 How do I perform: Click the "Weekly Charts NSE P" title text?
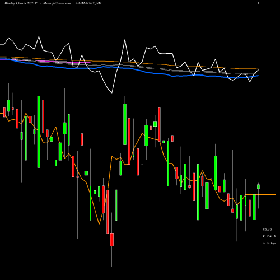point(21,3)
